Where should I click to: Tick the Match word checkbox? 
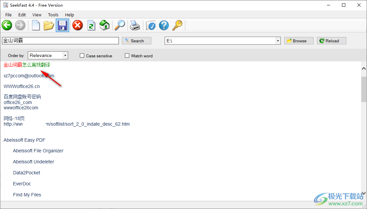point(127,56)
